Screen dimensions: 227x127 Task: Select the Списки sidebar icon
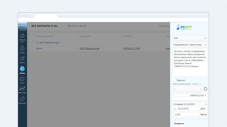point(22,69)
